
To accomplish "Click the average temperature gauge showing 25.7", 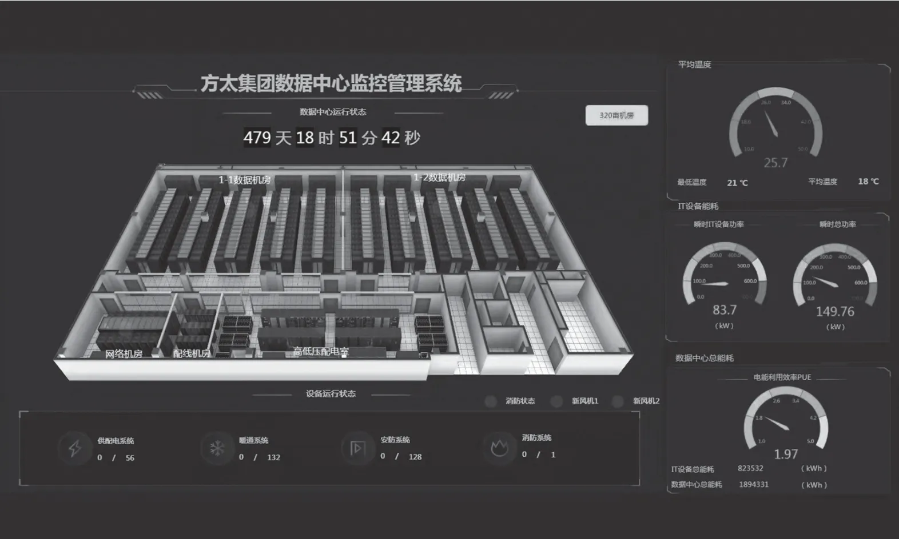I will click(x=775, y=128).
